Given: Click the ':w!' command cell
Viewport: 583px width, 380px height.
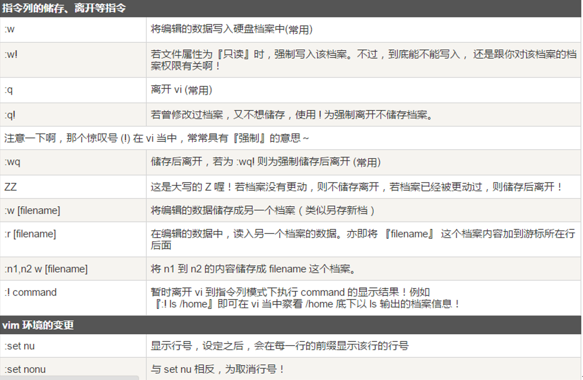Looking at the screenshot, I should (x=73, y=60).
